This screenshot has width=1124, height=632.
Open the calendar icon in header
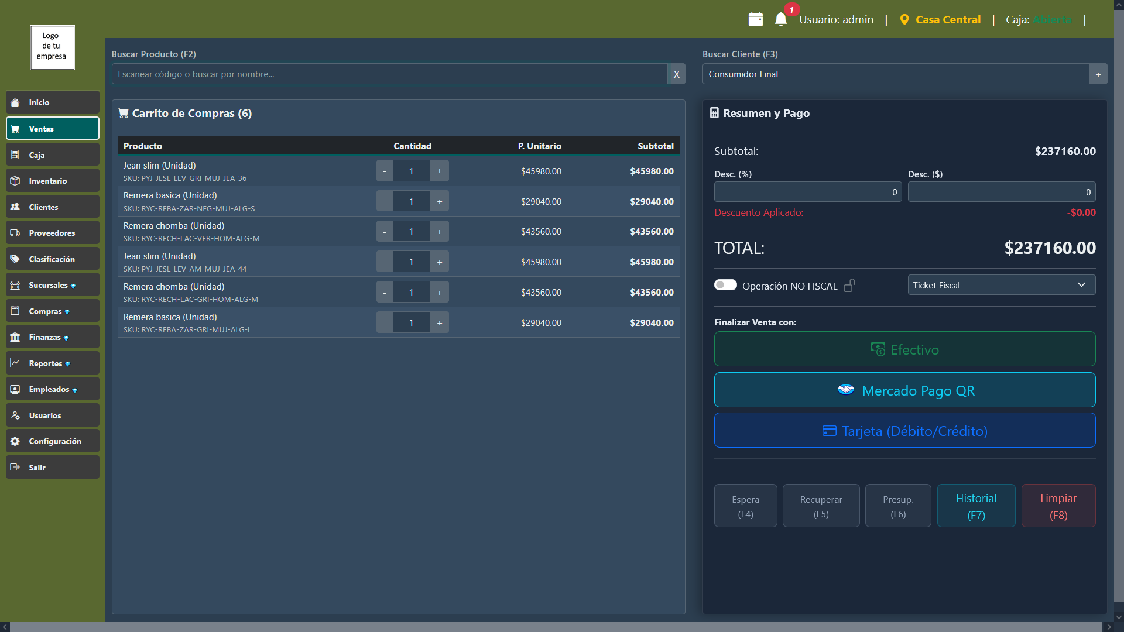755,19
